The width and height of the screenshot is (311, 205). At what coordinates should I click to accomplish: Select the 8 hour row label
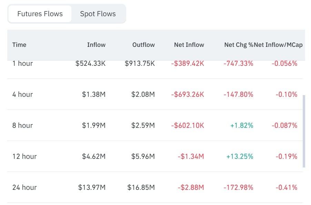pos(22,125)
